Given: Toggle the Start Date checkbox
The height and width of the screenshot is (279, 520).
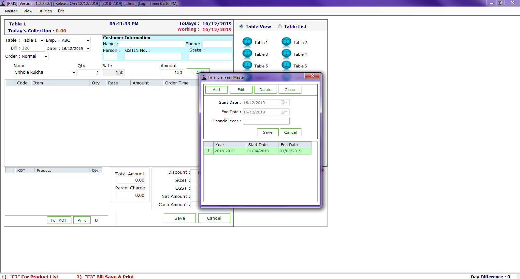Looking at the screenshot, I should pos(282,103).
